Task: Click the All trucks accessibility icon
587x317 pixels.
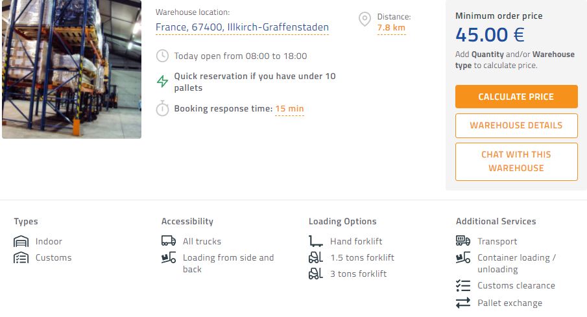Action: coord(169,241)
